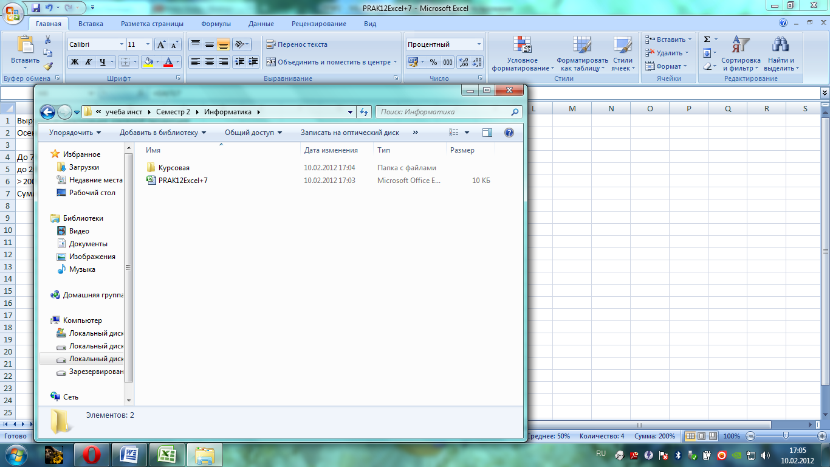Open the Calibri font name dropdown
The image size is (830, 467).
120,44
